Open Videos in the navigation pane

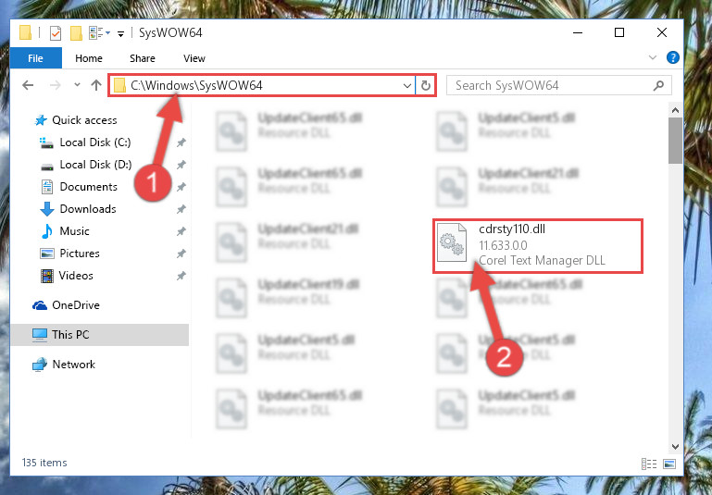76,276
